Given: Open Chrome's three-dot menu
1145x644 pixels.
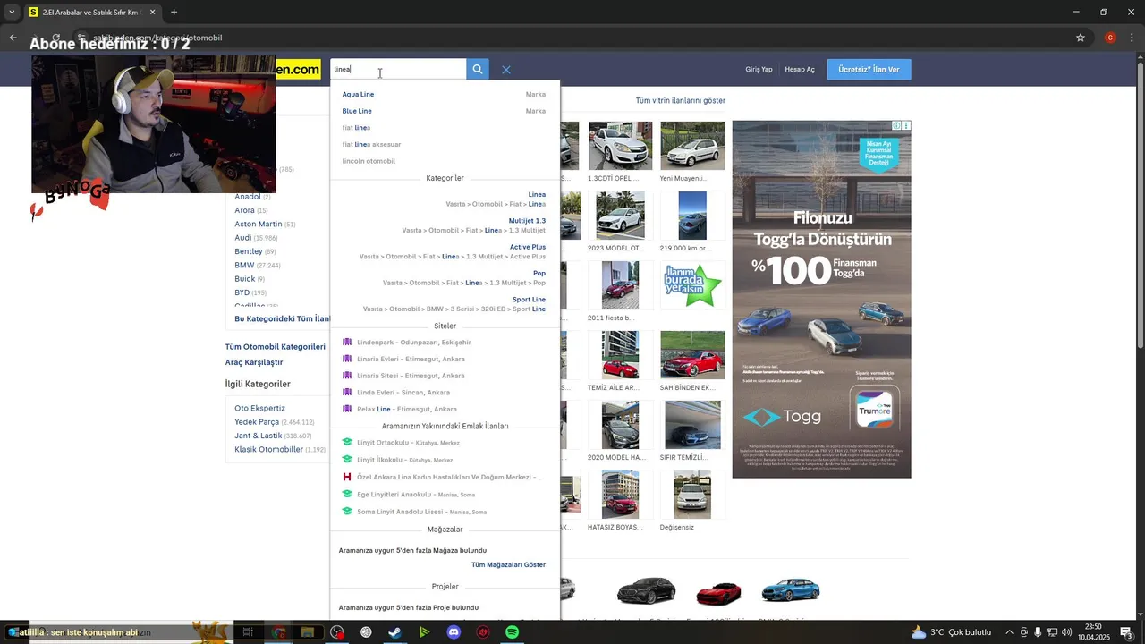Looking at the screenshot, I should [x=1132, y=38].
